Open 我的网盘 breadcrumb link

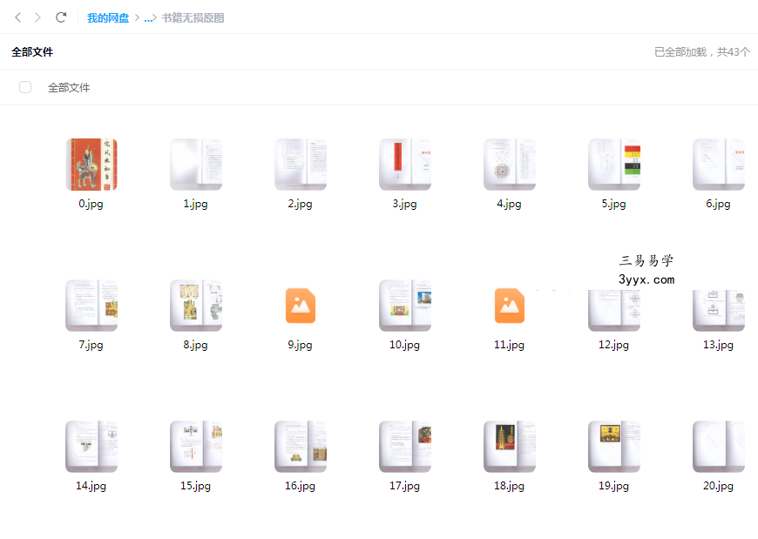(108, 18)
